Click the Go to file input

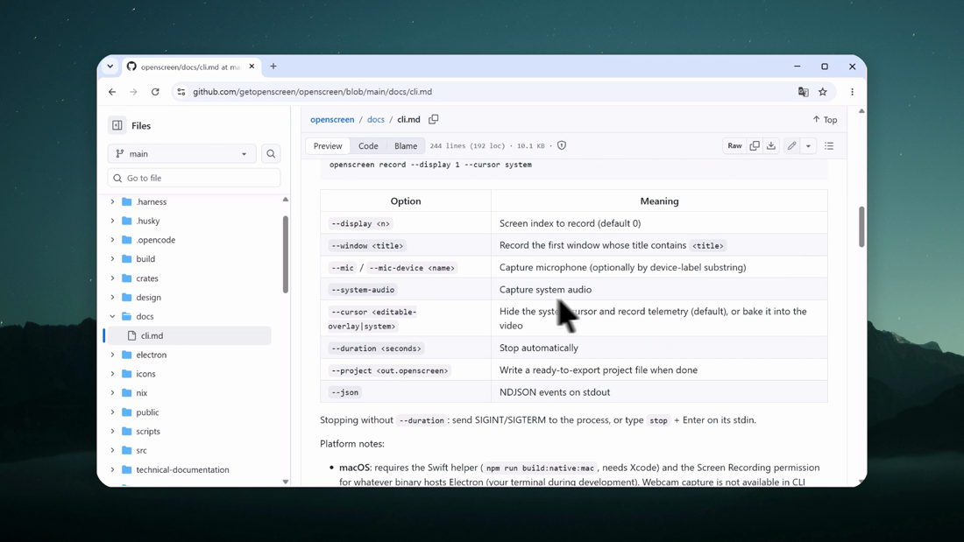coord(194,178)
